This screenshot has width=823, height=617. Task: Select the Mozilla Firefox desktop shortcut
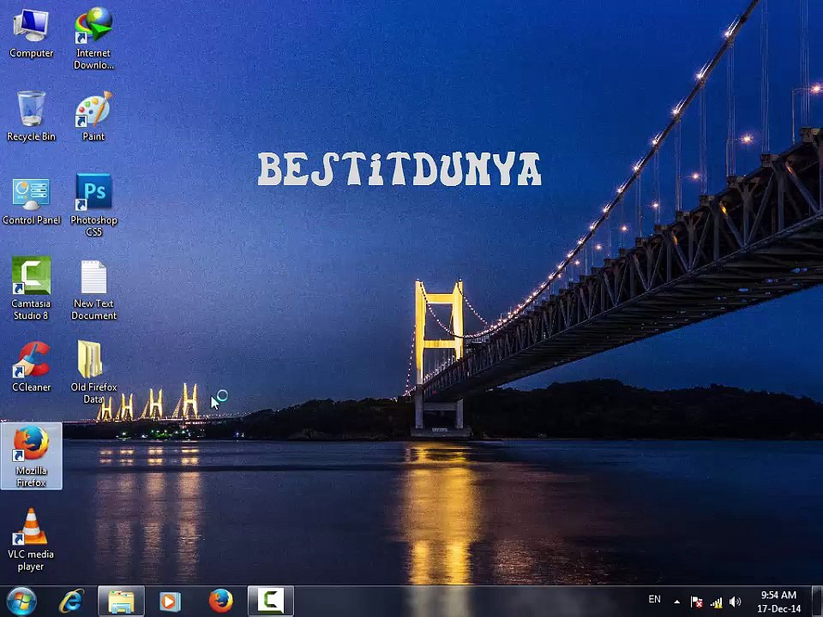(31, 456)
